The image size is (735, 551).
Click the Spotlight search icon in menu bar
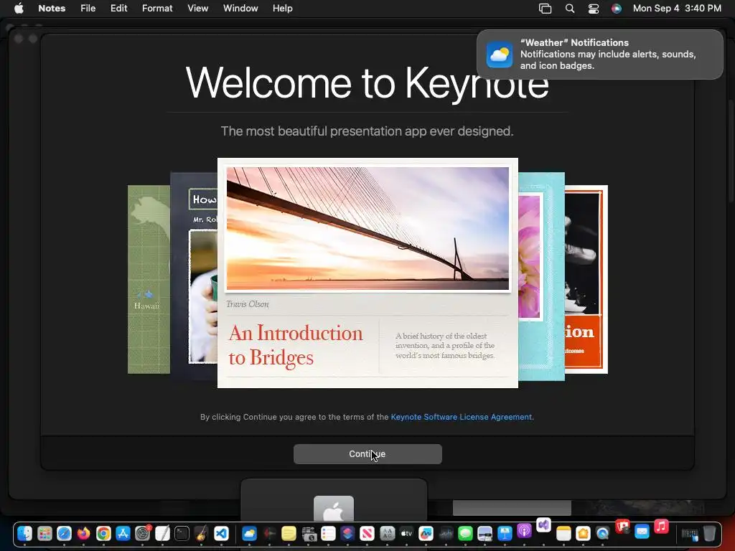point(569,9)
